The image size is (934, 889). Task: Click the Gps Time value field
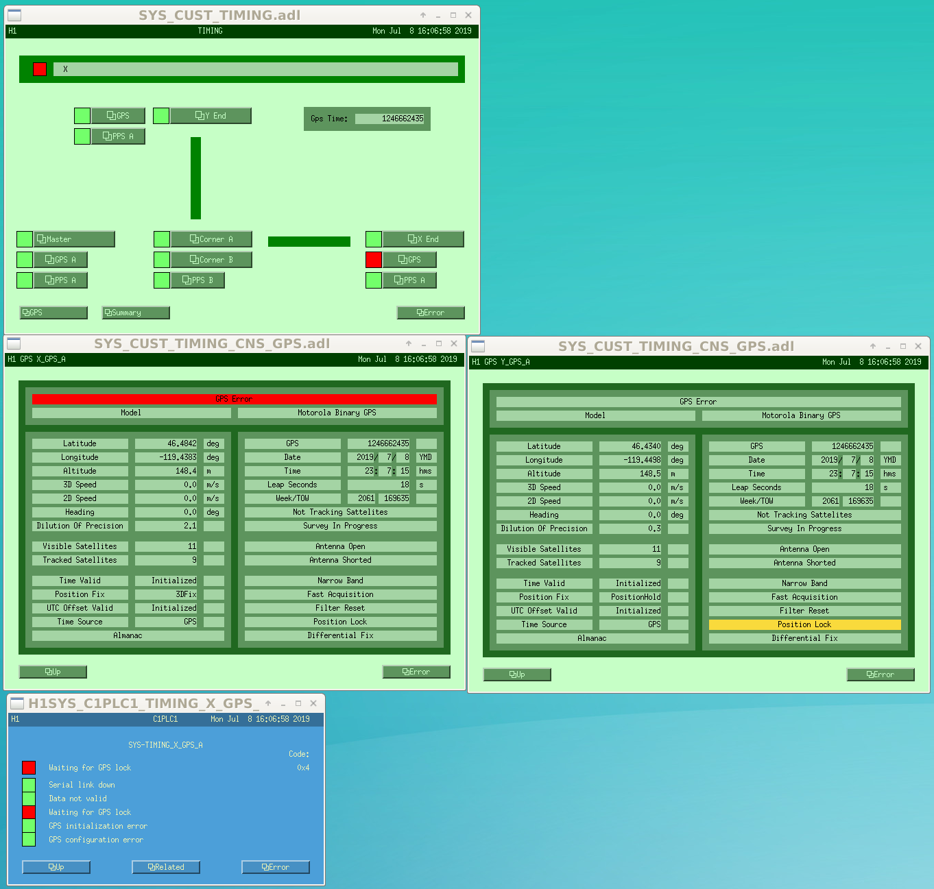390,119
